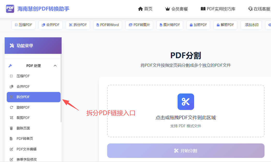Click the rotate icon beside 旋转PDF

point(11,107)
